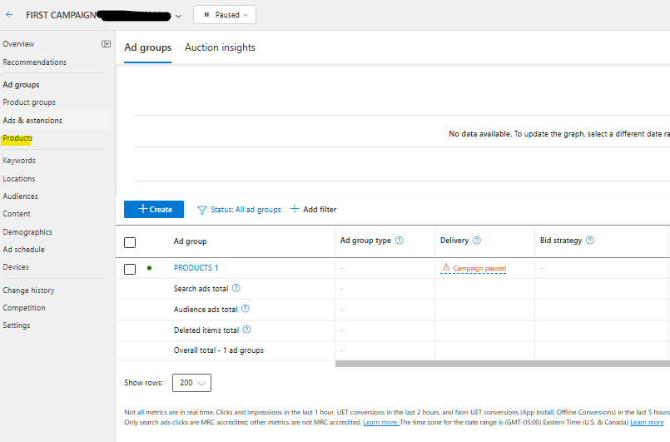
Task: Click Status: All ad groups filter
Action: click(246, 210)
